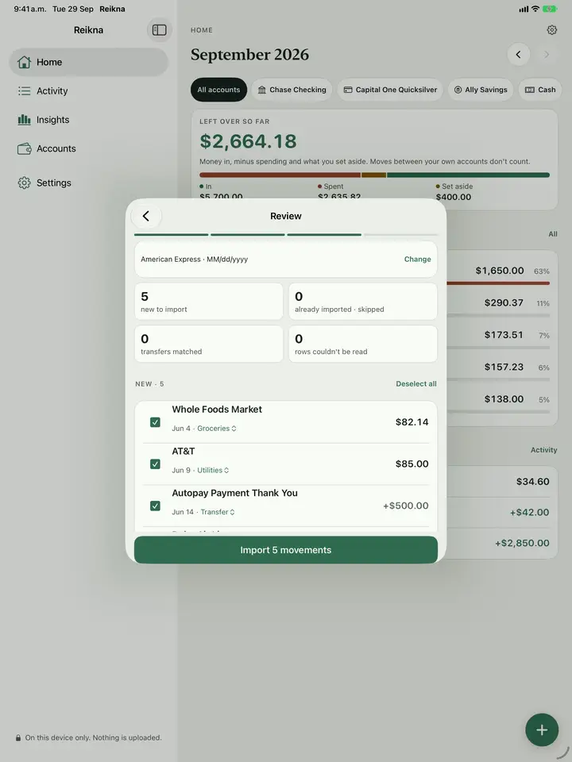572x762 pixels.
Task: Click the $1,650.00 category bar
Action: 498,283
